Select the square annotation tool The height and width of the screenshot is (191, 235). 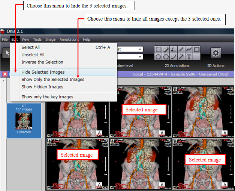(197, 49)
